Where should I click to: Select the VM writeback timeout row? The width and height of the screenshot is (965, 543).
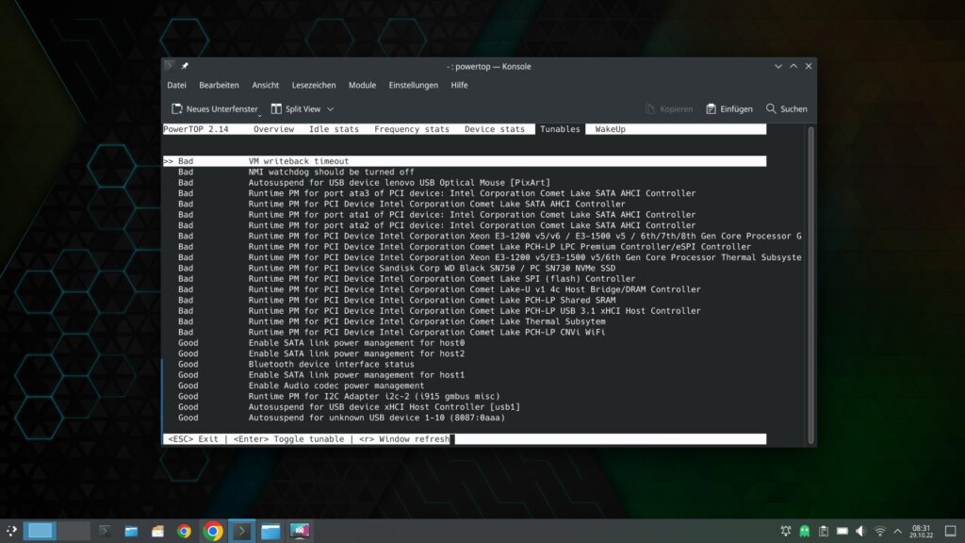click(x=465, y=161)
